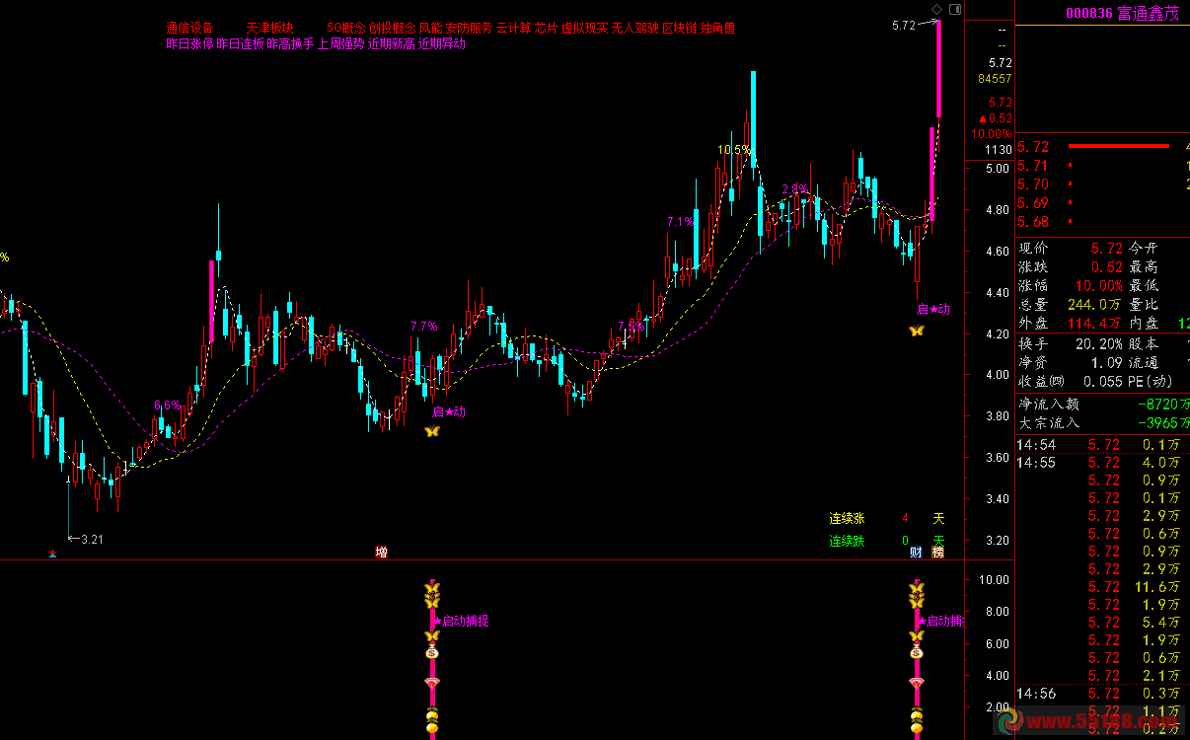The height and width of the screenshot is (740, 1190).
Task: Click the 近期新高 status tag
Action: click(x=391, y=44)
